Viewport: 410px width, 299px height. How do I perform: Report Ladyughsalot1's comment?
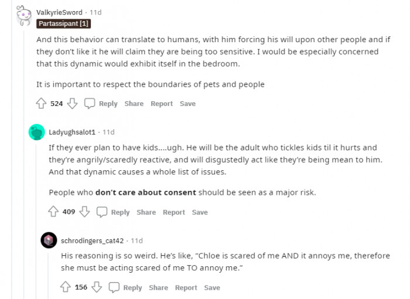(x=174, y=212)
